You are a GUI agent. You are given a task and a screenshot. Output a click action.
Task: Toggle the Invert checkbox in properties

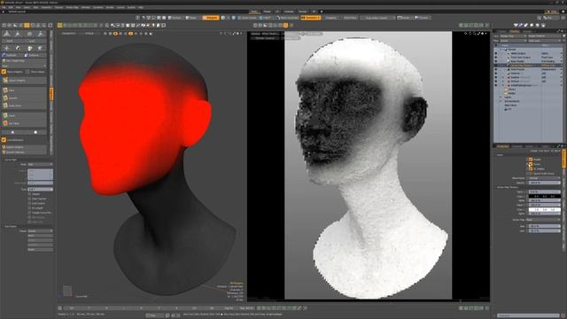531,164
